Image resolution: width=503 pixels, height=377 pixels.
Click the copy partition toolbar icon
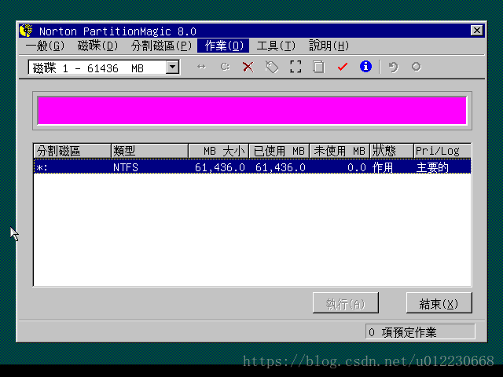[318, 67]
